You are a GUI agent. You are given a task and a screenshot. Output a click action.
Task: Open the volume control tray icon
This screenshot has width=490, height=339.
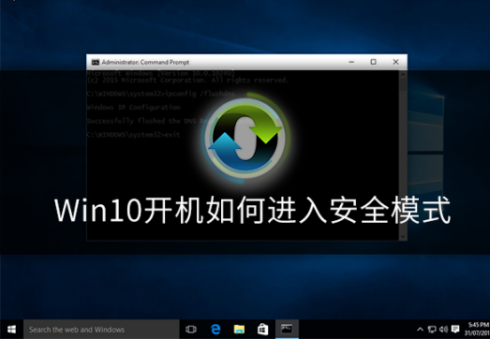[x=443, y=329]
